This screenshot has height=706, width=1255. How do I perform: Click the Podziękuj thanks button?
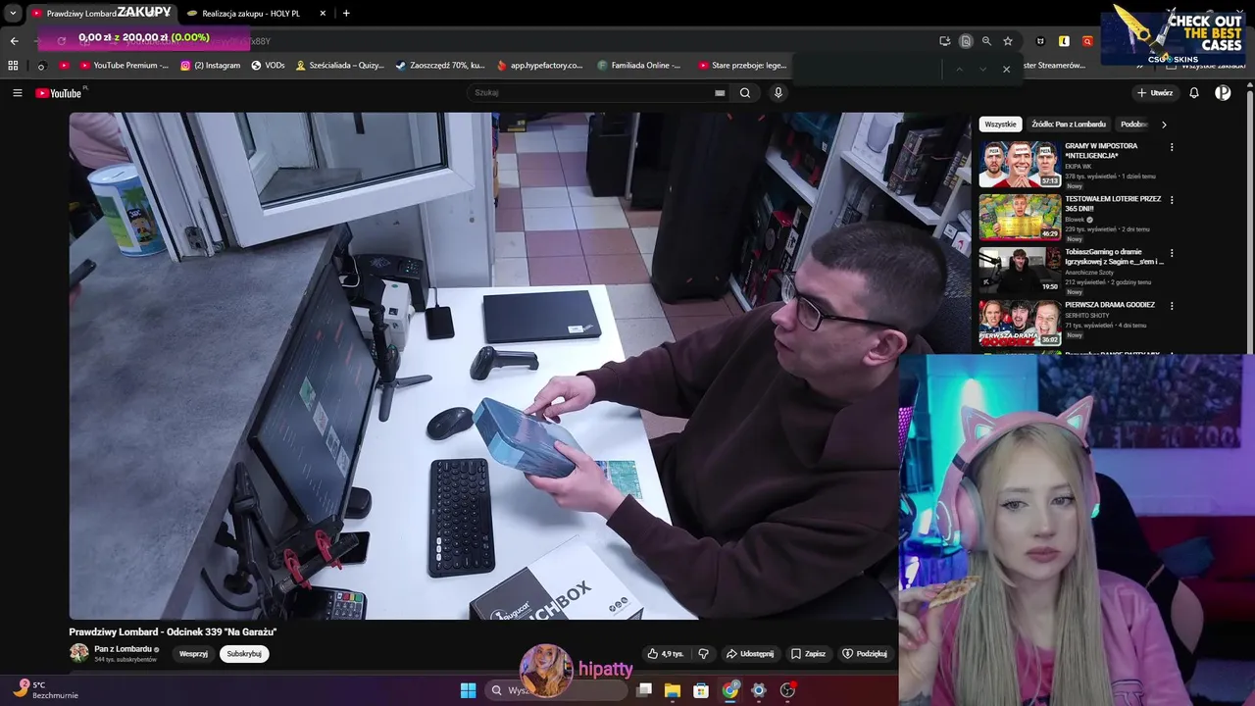[865, 654]
